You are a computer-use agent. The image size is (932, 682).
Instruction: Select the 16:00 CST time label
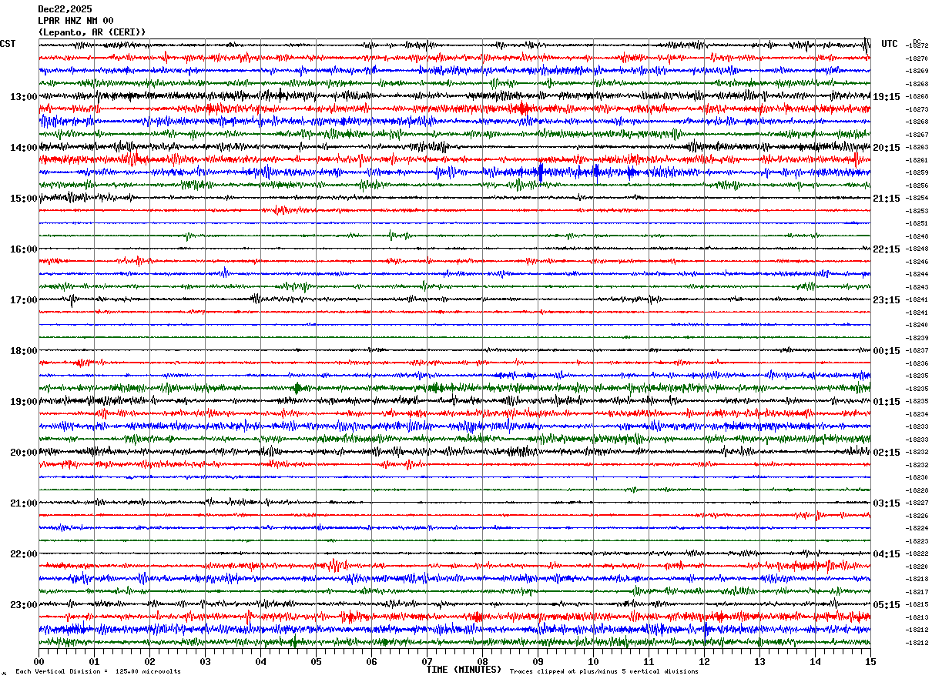[24, 249]
